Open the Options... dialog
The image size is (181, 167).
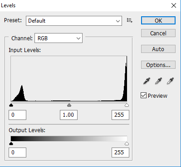(158, 65)
